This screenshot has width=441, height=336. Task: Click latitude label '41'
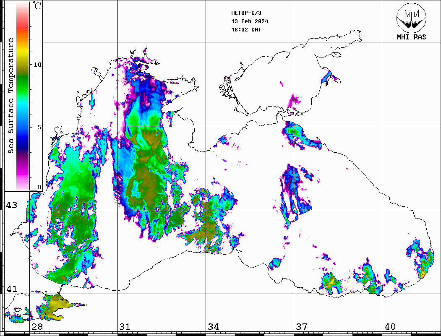pyautogui.click(x=12, y=289)
